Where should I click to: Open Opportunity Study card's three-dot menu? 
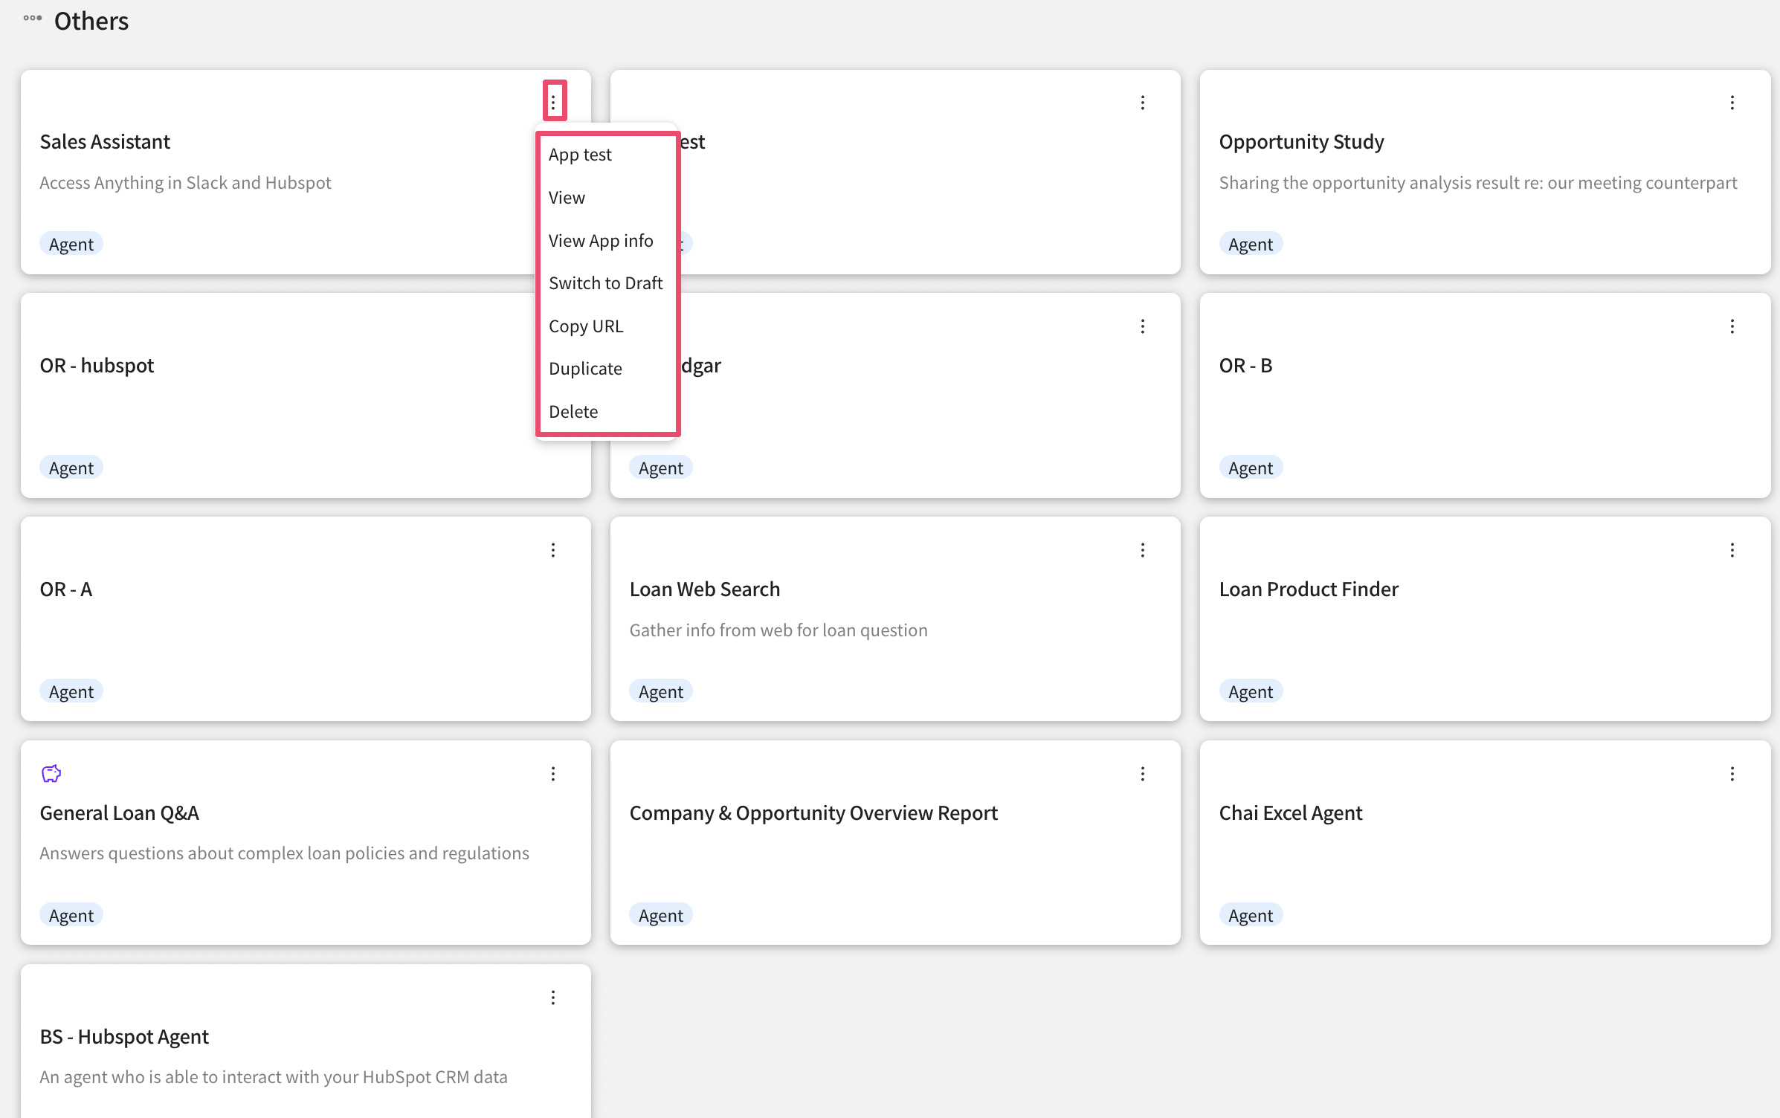(x=1732, y=103)
